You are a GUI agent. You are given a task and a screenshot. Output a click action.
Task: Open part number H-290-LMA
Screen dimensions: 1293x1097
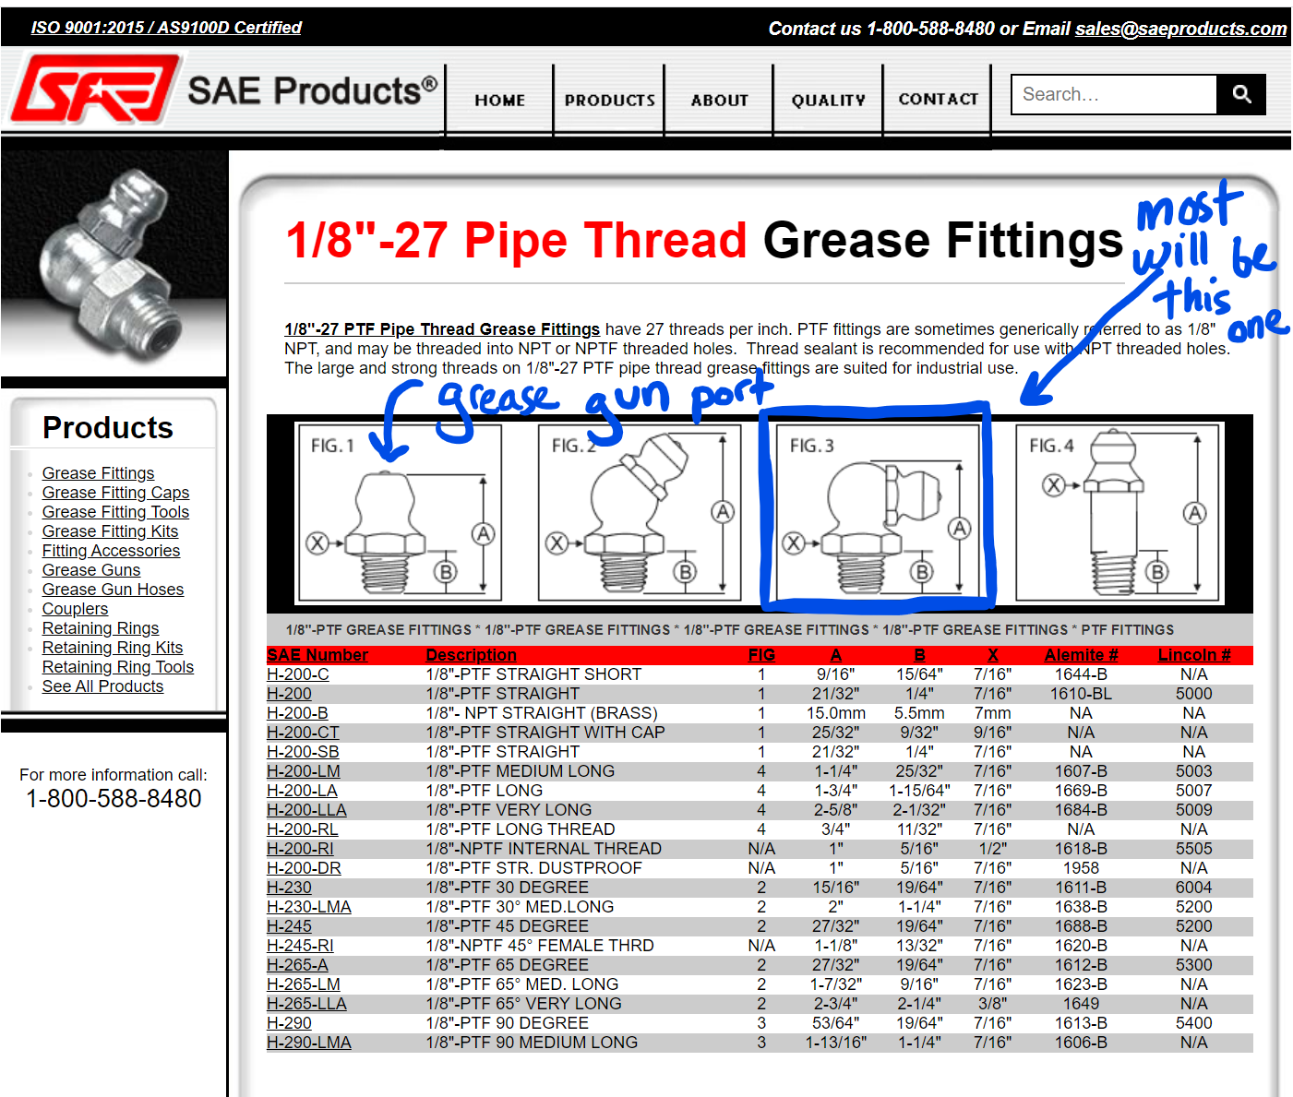click(309, 1043)
